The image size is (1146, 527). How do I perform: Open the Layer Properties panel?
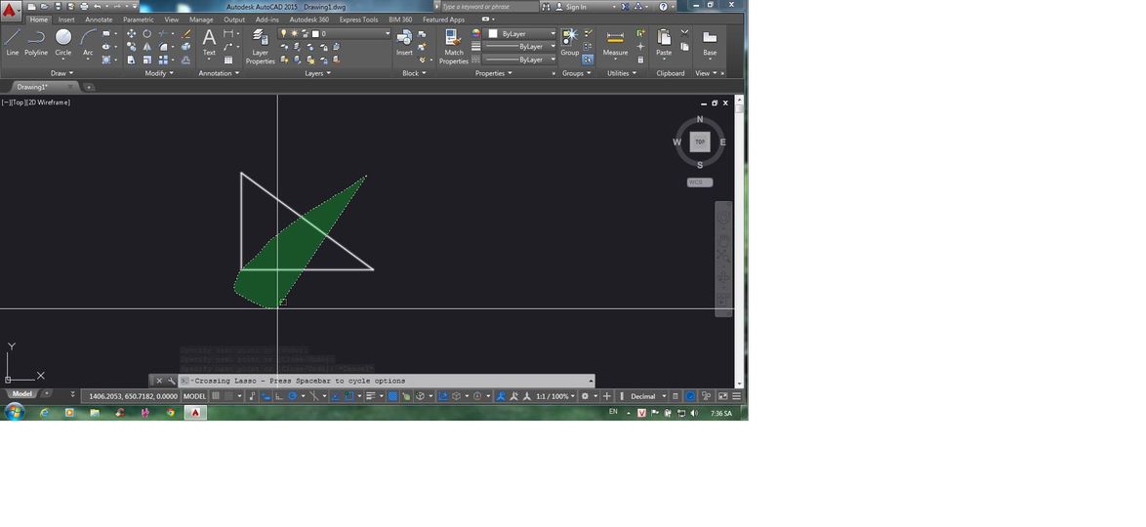(x=261, y=47)
